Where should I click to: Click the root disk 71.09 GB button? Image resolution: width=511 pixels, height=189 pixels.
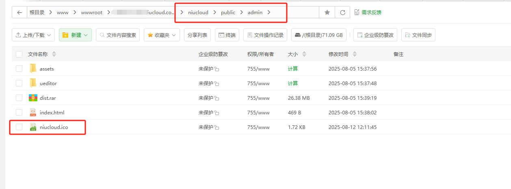[319, 35]
